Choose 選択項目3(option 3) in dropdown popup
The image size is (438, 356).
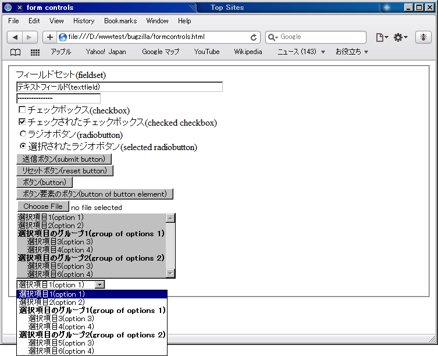92,319
